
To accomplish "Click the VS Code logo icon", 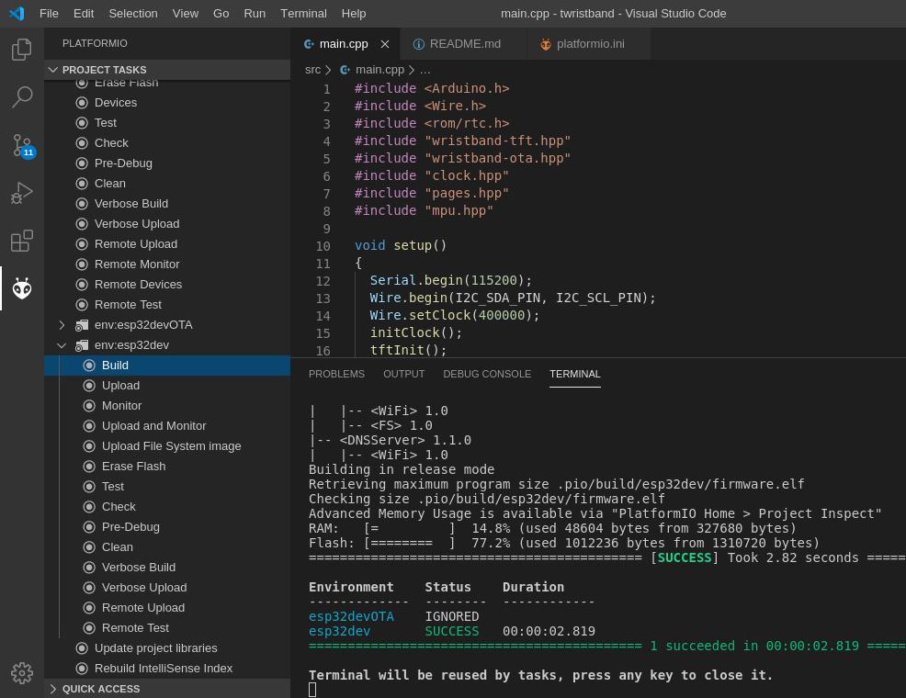I will tap(17, 13).
